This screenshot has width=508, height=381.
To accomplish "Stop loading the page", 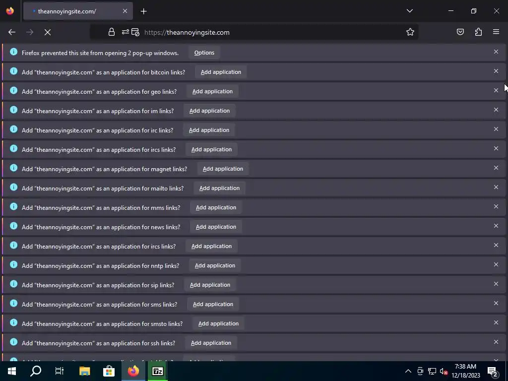I will tap(48, 32).
